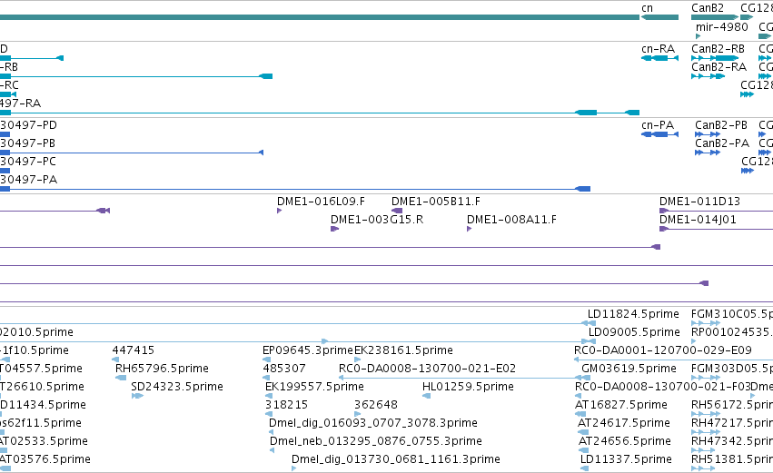Click the AT16827.5prime EST label
773x473 pixels.
[621, 406]
